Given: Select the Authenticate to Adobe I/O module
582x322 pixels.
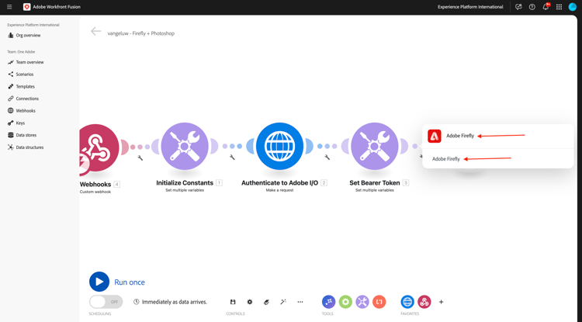Looking at the screenshot, I should 279,146.
